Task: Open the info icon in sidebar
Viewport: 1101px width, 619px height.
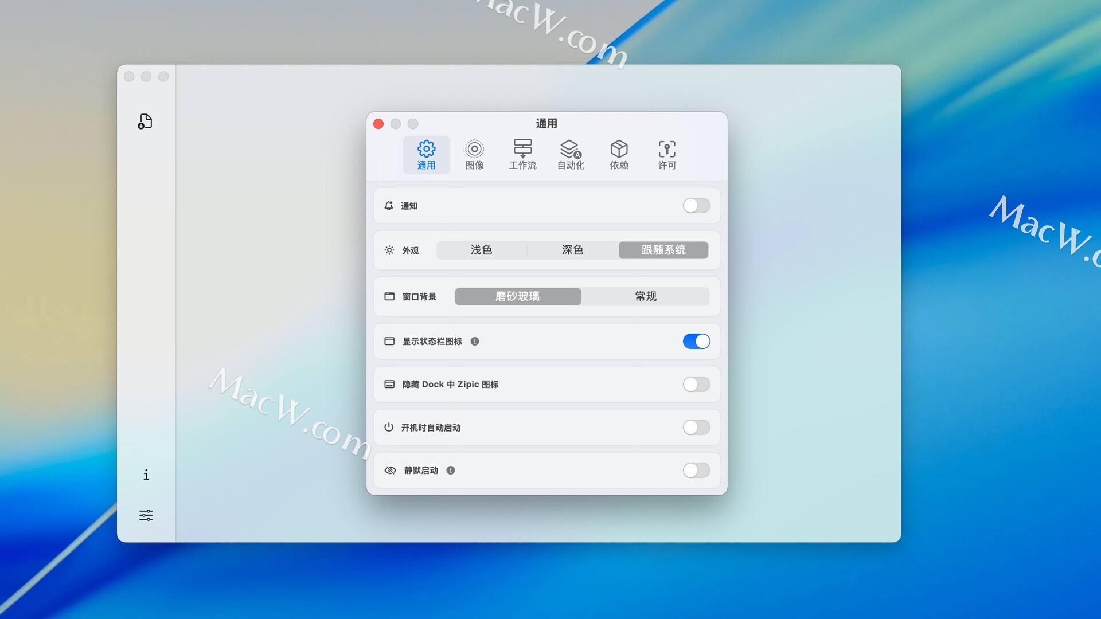Action: click(x=146, y=475)
